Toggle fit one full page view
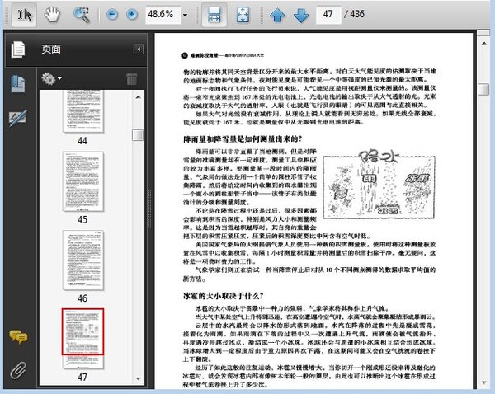 243,15
